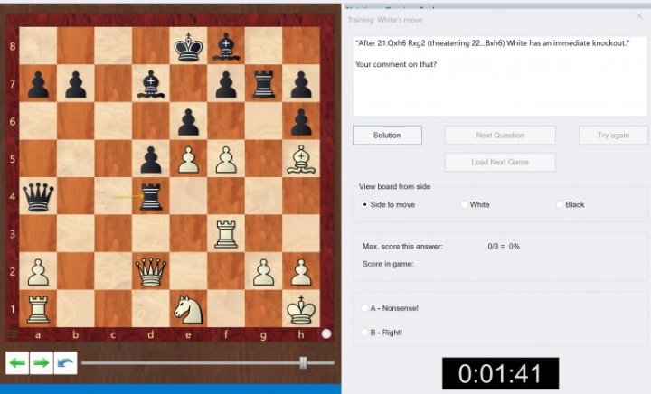Click the green back arrow button

(17, 363)
